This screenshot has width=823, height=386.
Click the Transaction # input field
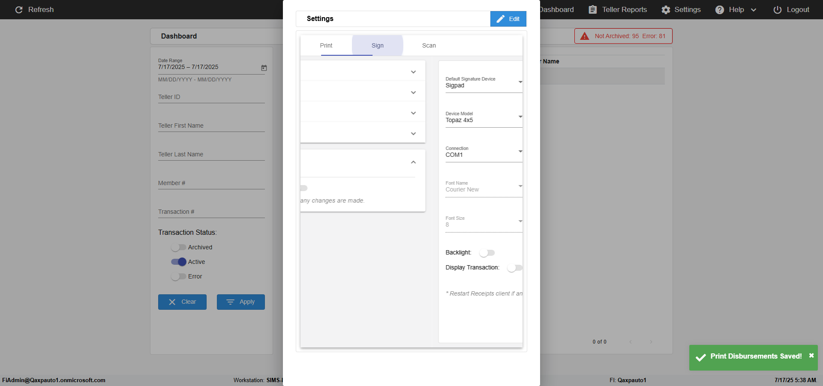(211, 212)
